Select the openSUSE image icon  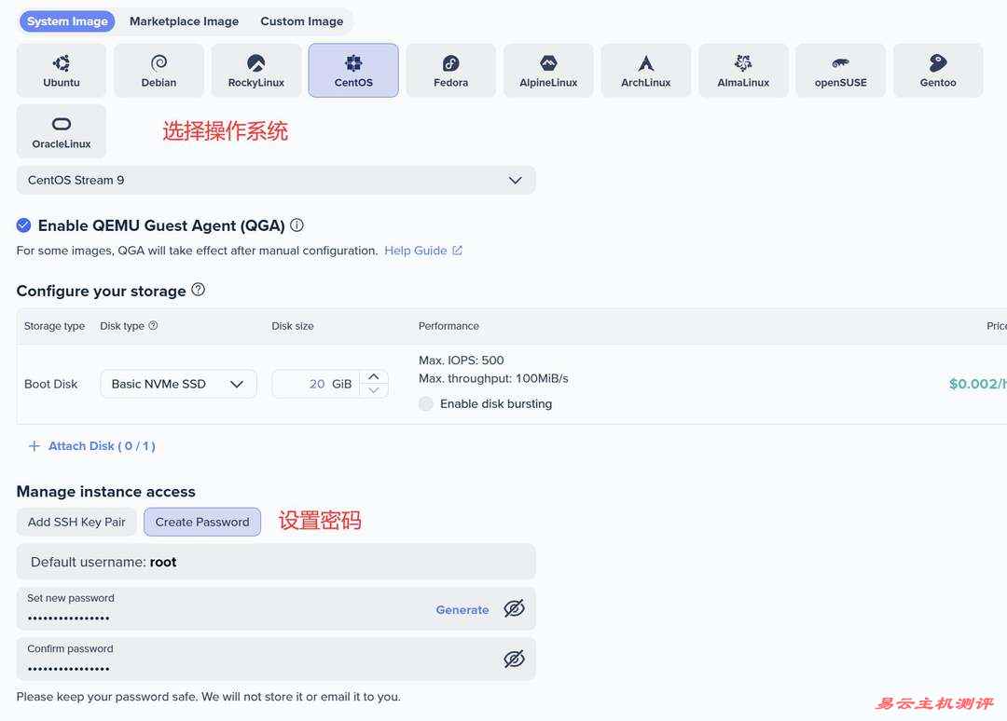click(x=840, y=69)
